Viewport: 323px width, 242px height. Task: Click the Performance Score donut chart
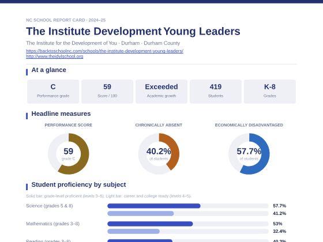pyautogui.click(x=69, y=154)
